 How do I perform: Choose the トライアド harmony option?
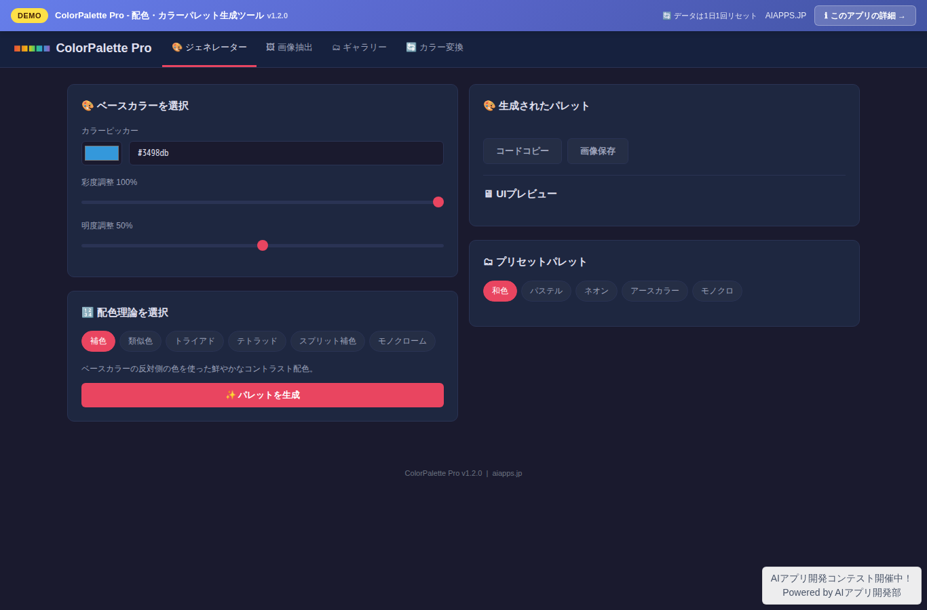(x=195, y=341)
